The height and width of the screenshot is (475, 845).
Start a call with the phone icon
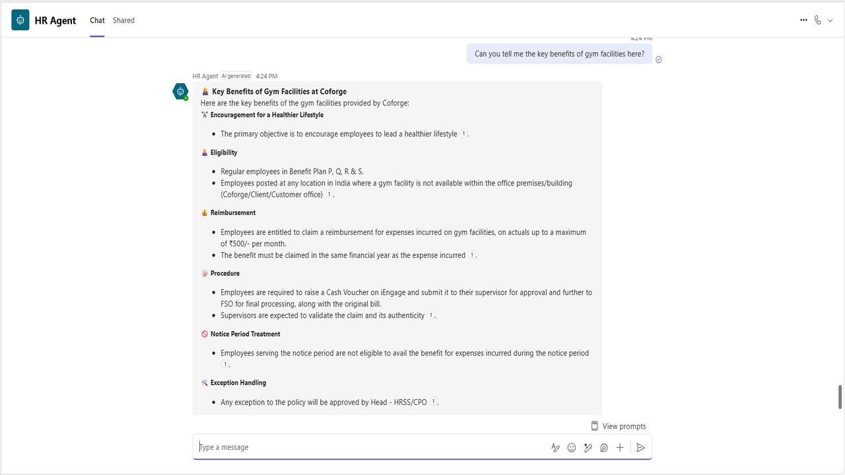[x=817, y=20]
